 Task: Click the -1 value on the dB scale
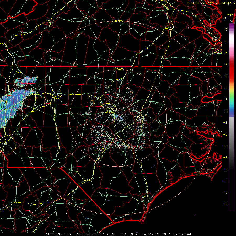pyautogui.click(x=225, y=123)
